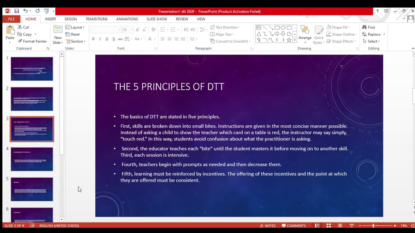The image size is (415, 233).
Task: Click the zoom in plus button
Action: (395, 226)
